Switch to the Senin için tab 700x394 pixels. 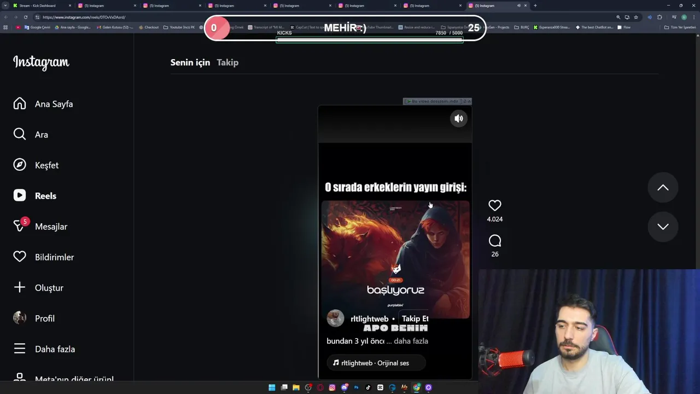pyautogui.click(x=190, y=62)
